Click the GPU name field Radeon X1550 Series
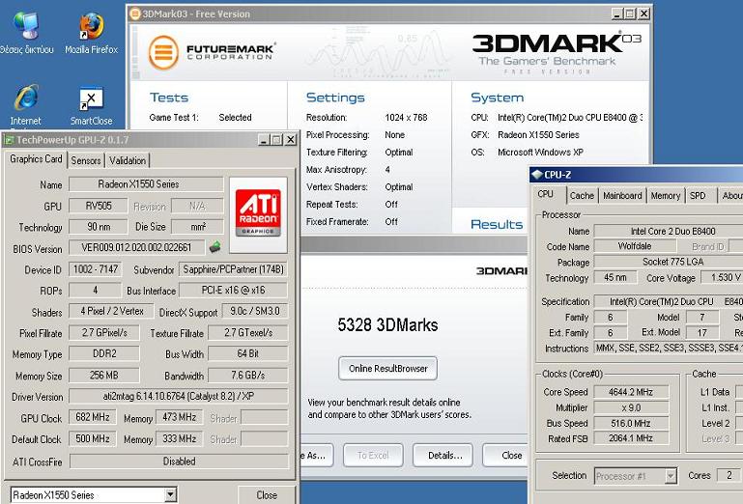Screen dimensions: 743x504 click(x=146, y=184)
